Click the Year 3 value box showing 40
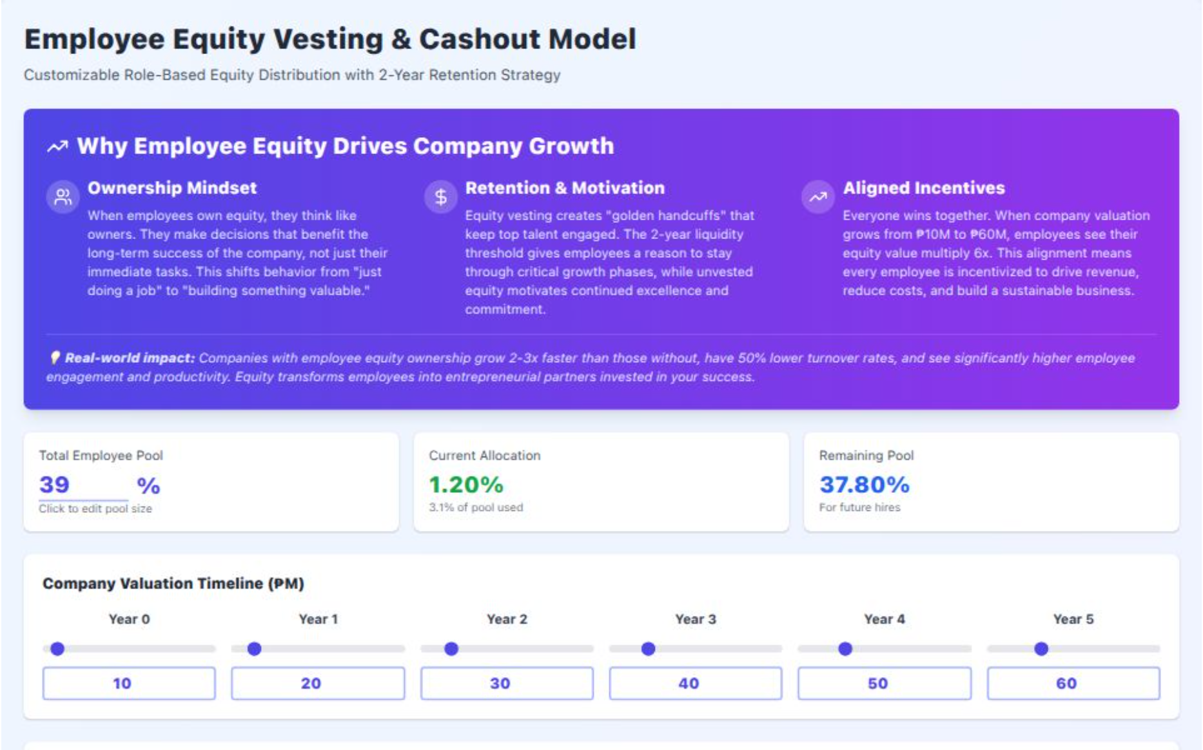This screenshot has width=1203, height=750. (x=695, y=683)
